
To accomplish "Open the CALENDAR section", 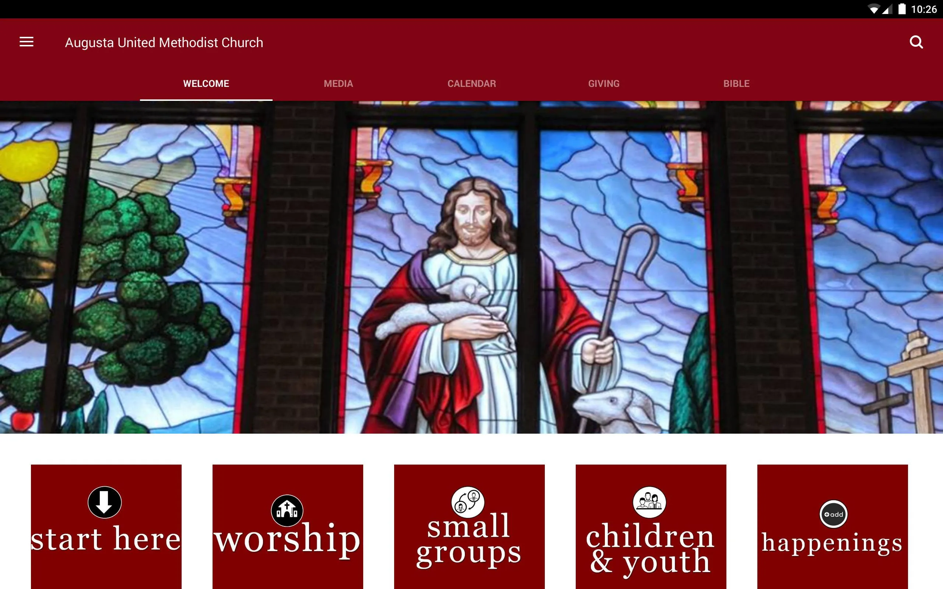I will click(x=471, y=84).
